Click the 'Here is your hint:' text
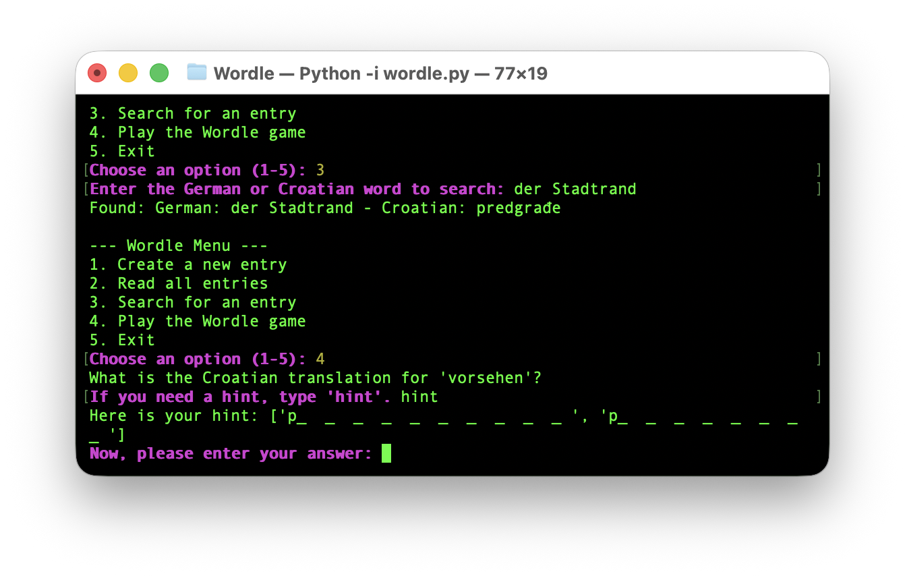Viewport: 905px width, 576px height. (x=174, y=415)
